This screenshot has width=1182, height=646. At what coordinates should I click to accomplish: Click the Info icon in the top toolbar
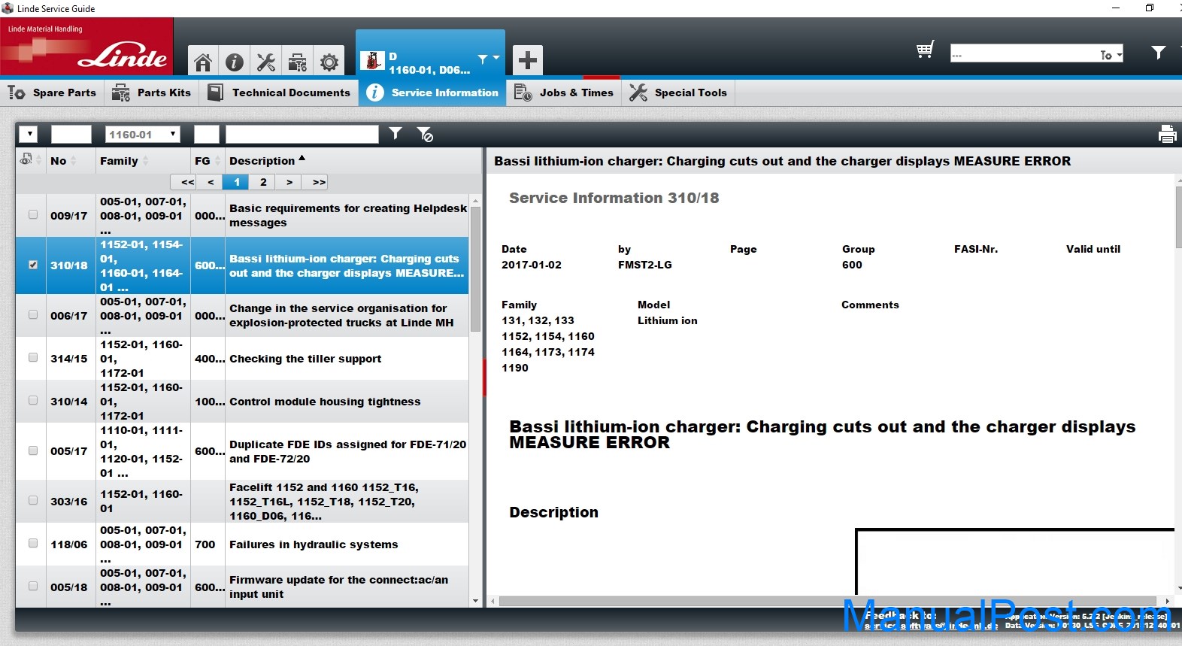(x=234, y=62)
